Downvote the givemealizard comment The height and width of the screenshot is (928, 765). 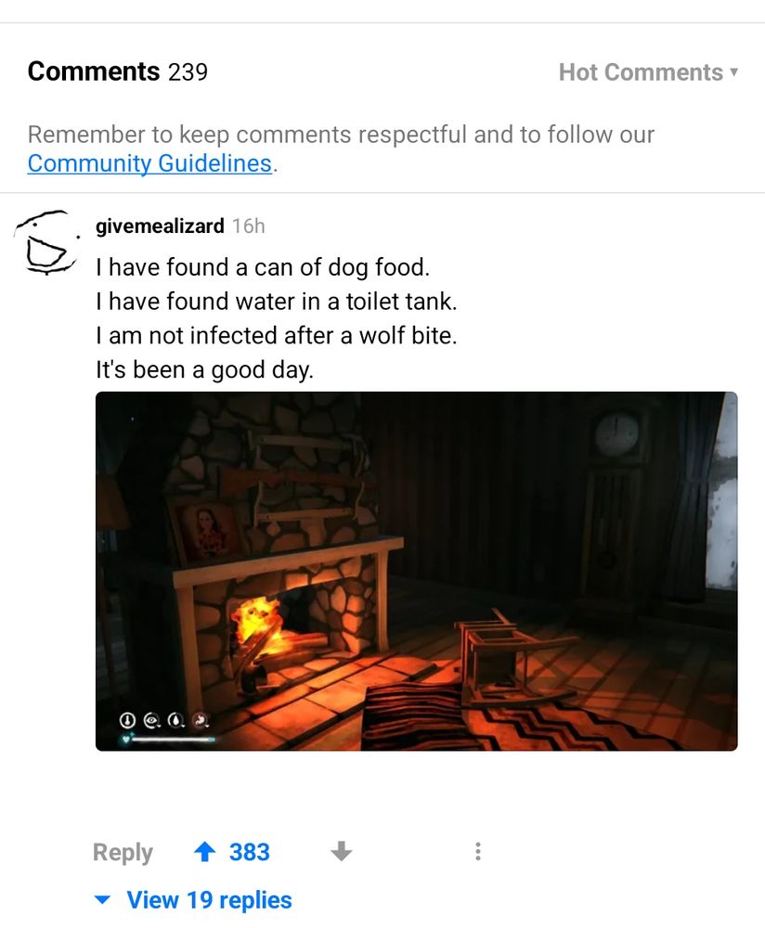pos(341,852)
